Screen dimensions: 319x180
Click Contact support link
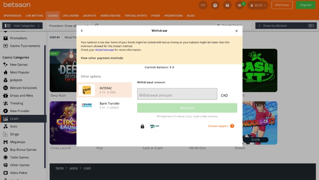(218, 126)
